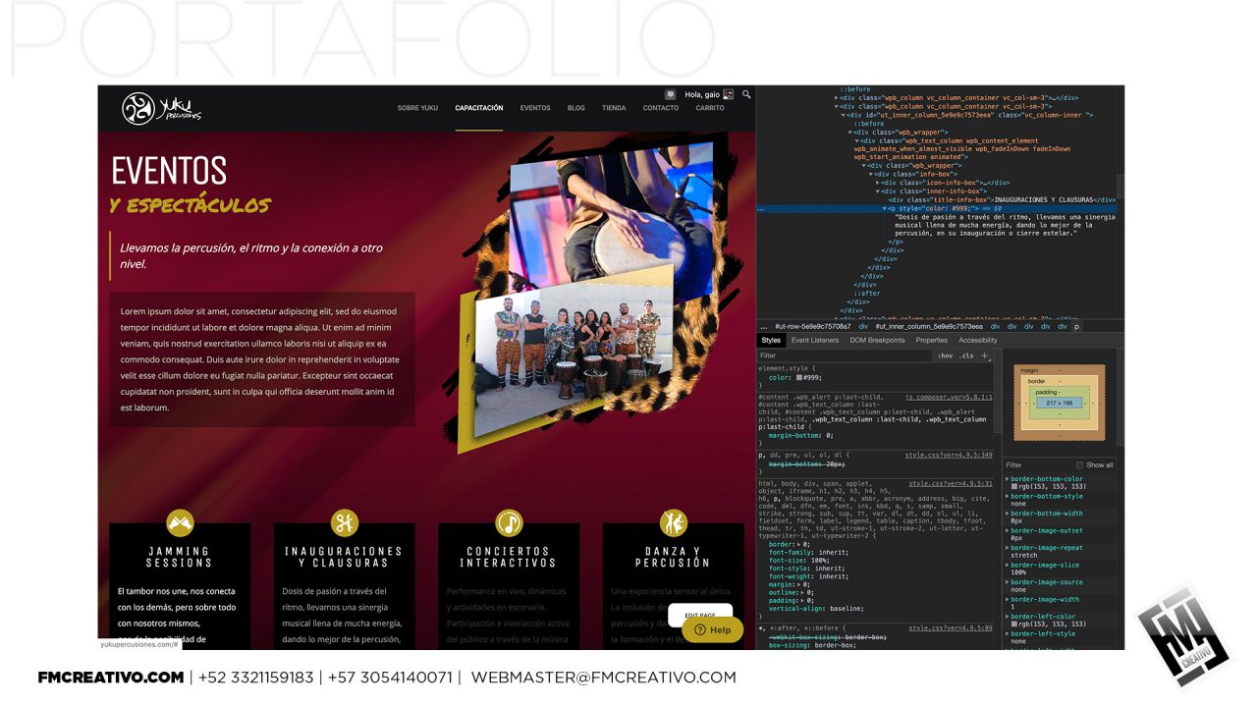Viewport: 1257px width, 707px height.
Task: Switch to the DOM Breakpoints tab
Action: coord(877,340)
